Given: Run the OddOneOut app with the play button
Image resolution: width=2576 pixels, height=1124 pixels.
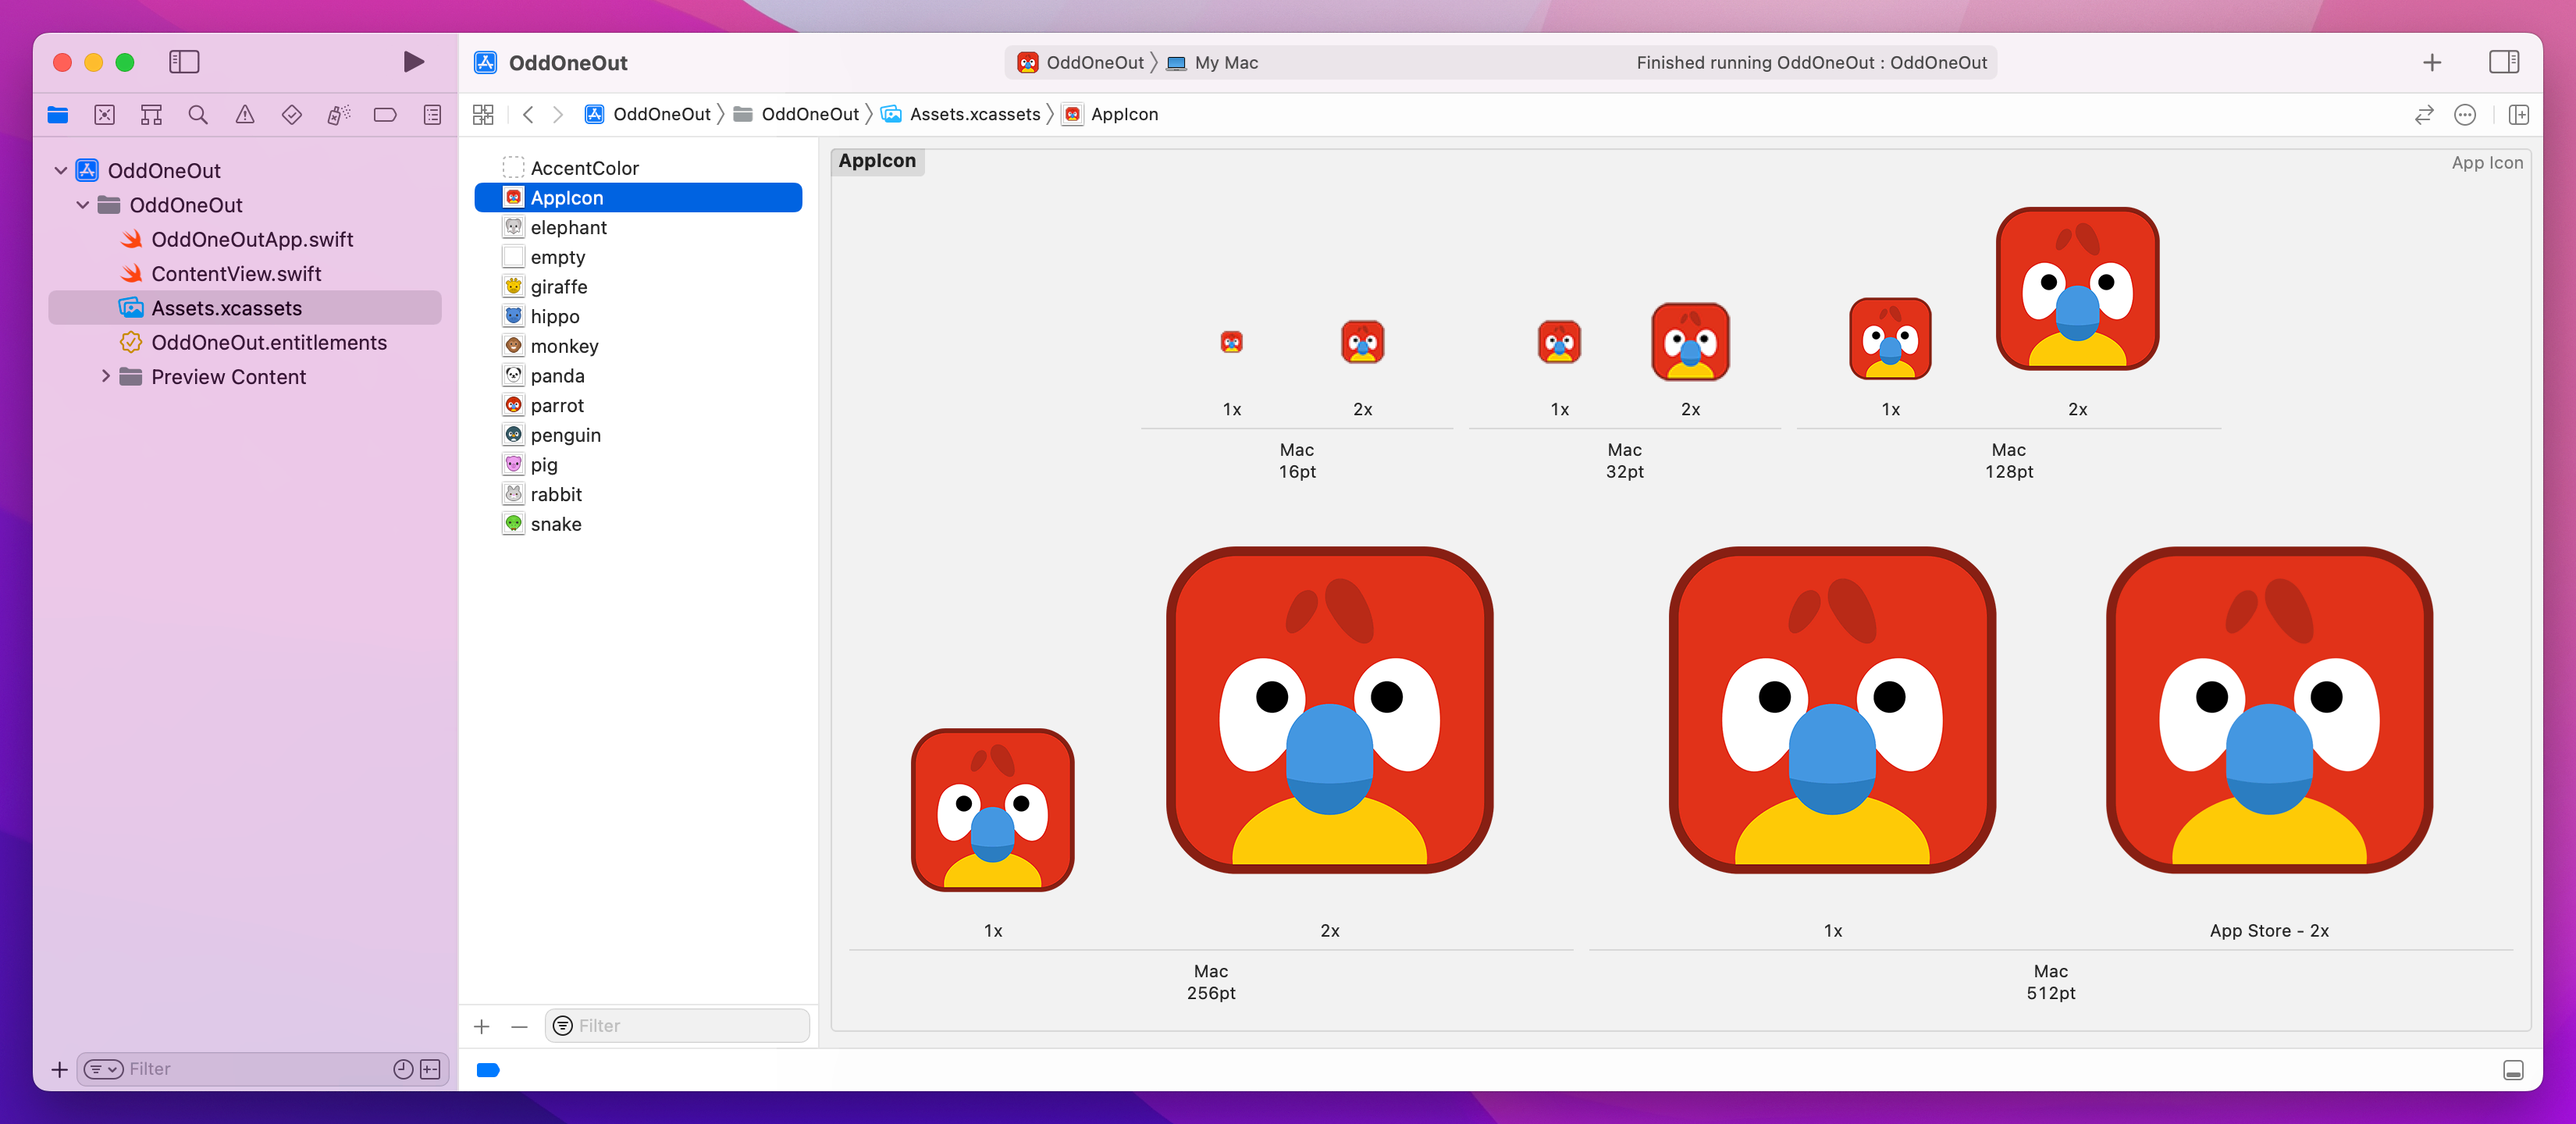Looking at the screenshot, I should click(x=413, y=61).
